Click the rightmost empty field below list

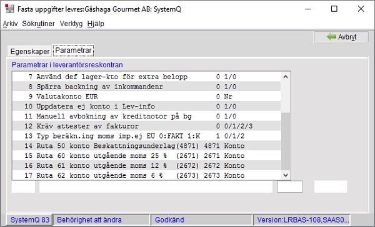[x=331, y=186]
